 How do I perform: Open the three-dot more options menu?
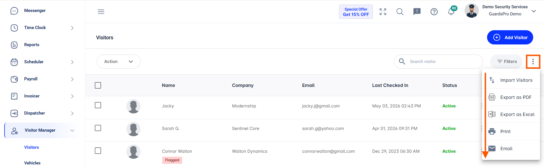point(533,62)
